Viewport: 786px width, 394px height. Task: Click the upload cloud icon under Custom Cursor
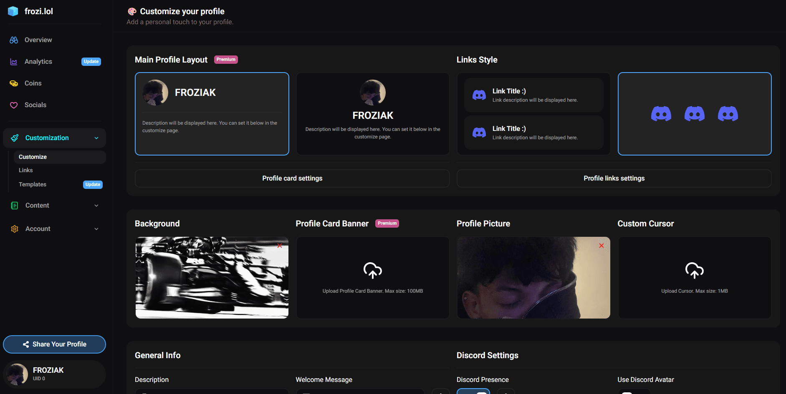pos(694,270)
